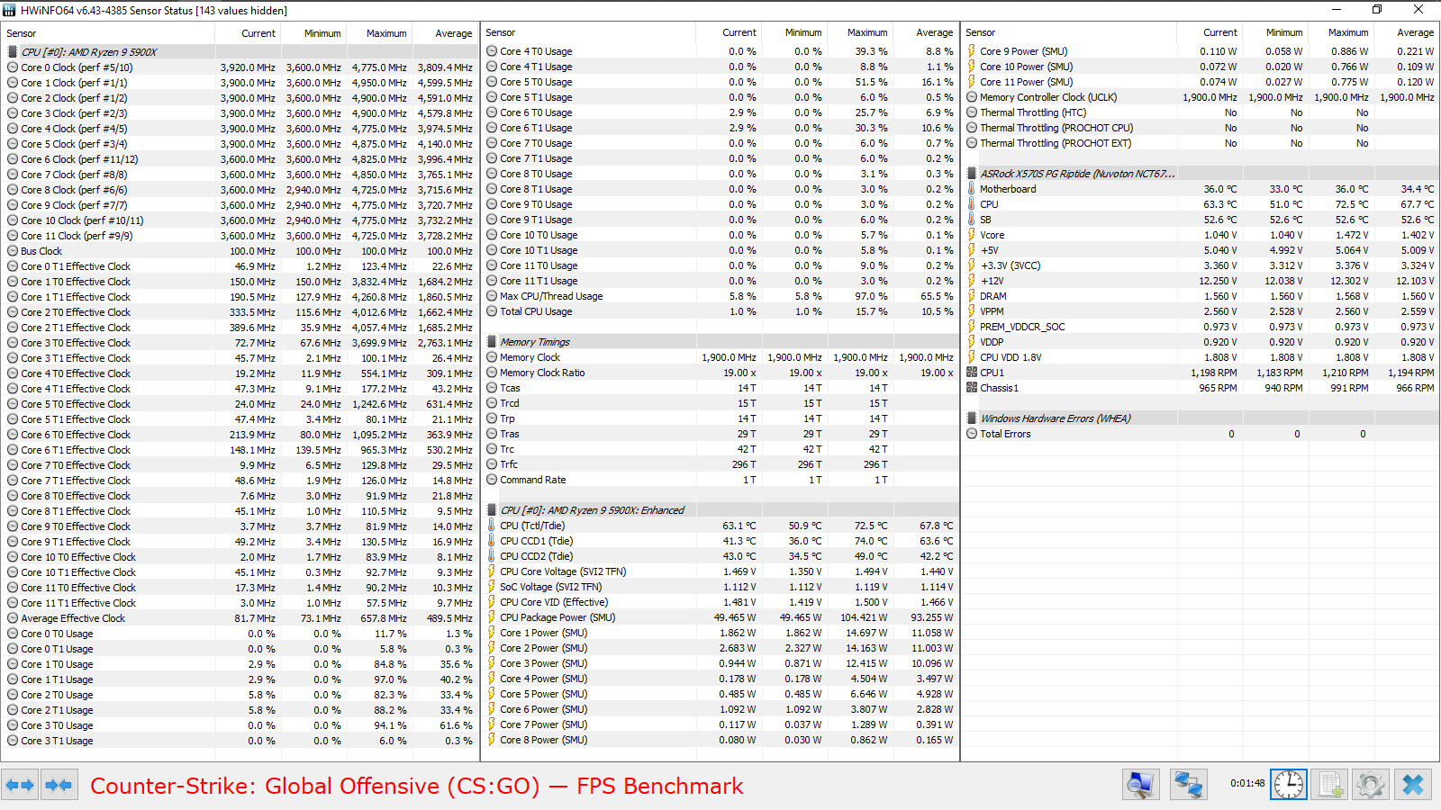The image size is (1441, 810).
Task: Select the Core 11 Clock (perf #9/9) label
Action: [x=77, y=236]
